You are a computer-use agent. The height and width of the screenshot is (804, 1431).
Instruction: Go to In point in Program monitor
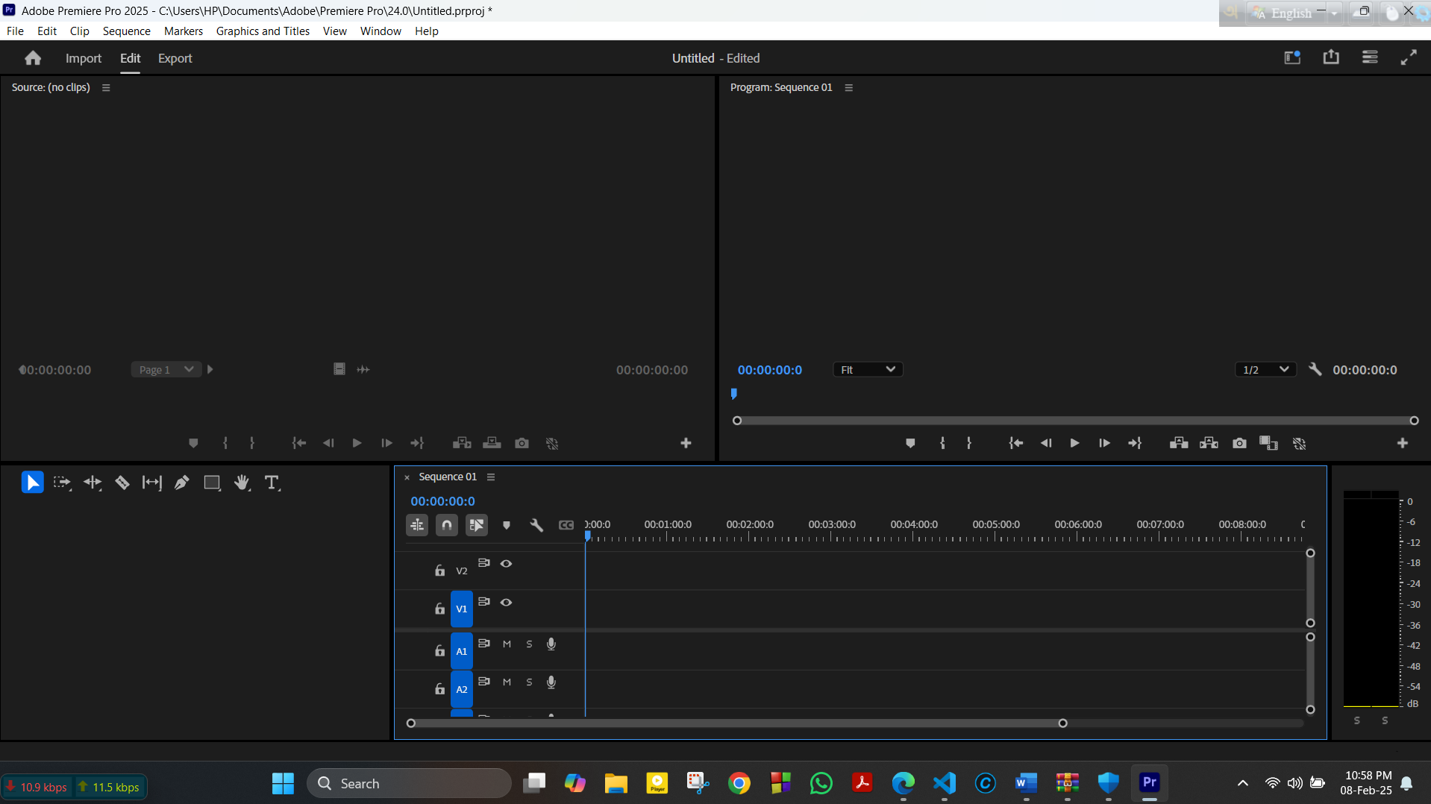tap(1015, 443)
